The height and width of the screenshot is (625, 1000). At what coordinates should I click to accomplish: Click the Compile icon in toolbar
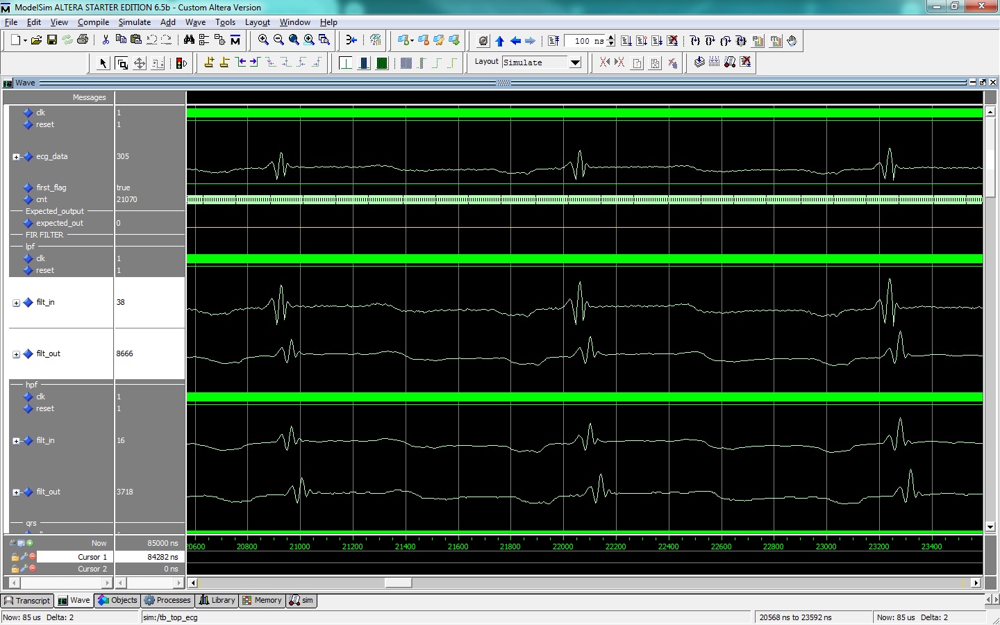point(699,62)
